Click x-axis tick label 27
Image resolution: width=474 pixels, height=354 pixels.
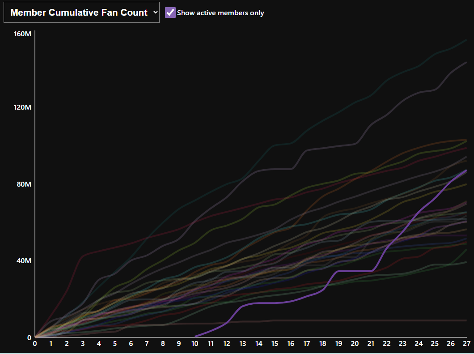(x=467, y=344)
